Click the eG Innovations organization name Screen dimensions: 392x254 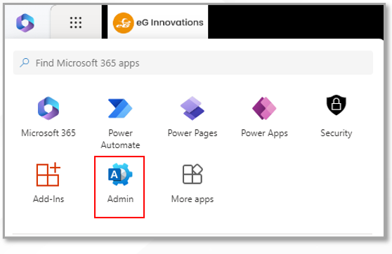point(170,22)
